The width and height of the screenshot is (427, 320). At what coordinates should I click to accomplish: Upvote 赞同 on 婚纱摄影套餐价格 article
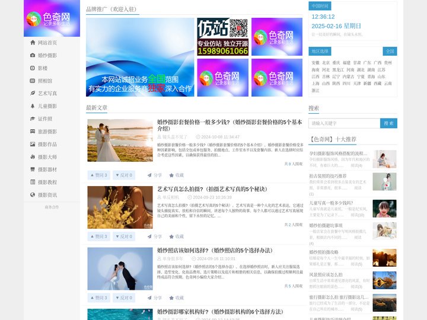click(99, 175)
